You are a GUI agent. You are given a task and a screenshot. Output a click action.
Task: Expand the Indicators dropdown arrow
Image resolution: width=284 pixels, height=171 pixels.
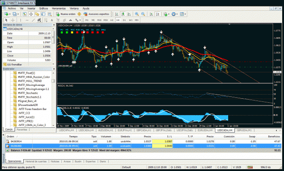169,14
